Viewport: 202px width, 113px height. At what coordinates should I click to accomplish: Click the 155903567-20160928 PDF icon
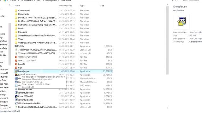pos(16,57)
